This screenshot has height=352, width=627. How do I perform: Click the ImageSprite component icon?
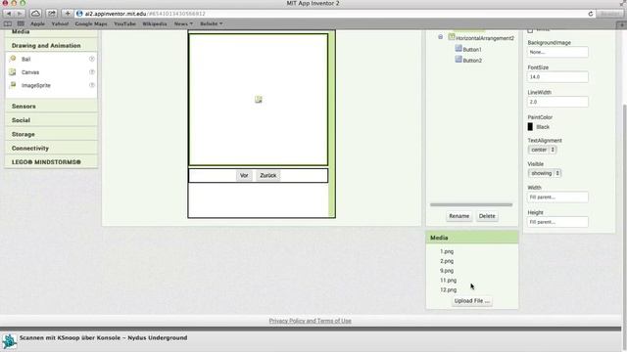point(13,85)
